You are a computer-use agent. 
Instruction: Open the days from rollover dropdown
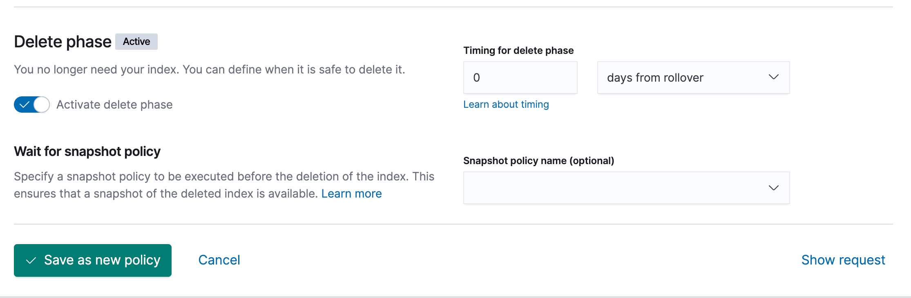tap(693, 78)
